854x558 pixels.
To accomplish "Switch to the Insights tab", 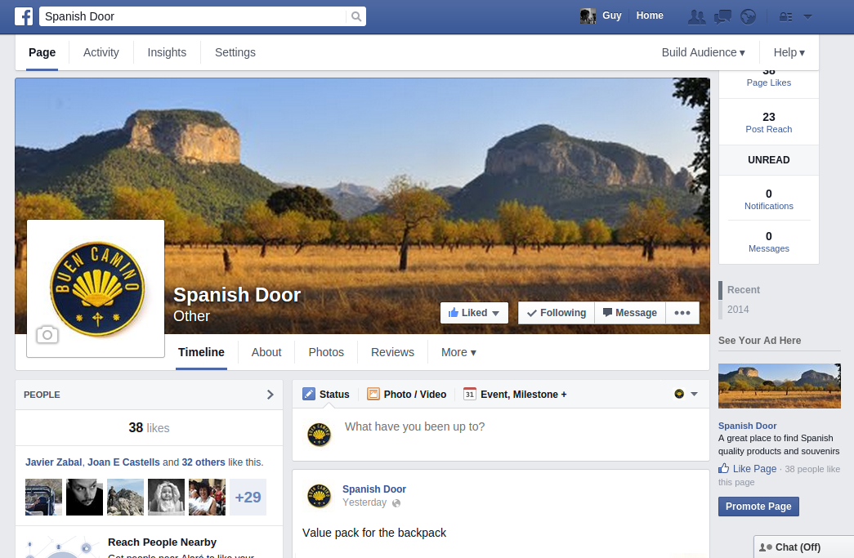I will point(167,52).
